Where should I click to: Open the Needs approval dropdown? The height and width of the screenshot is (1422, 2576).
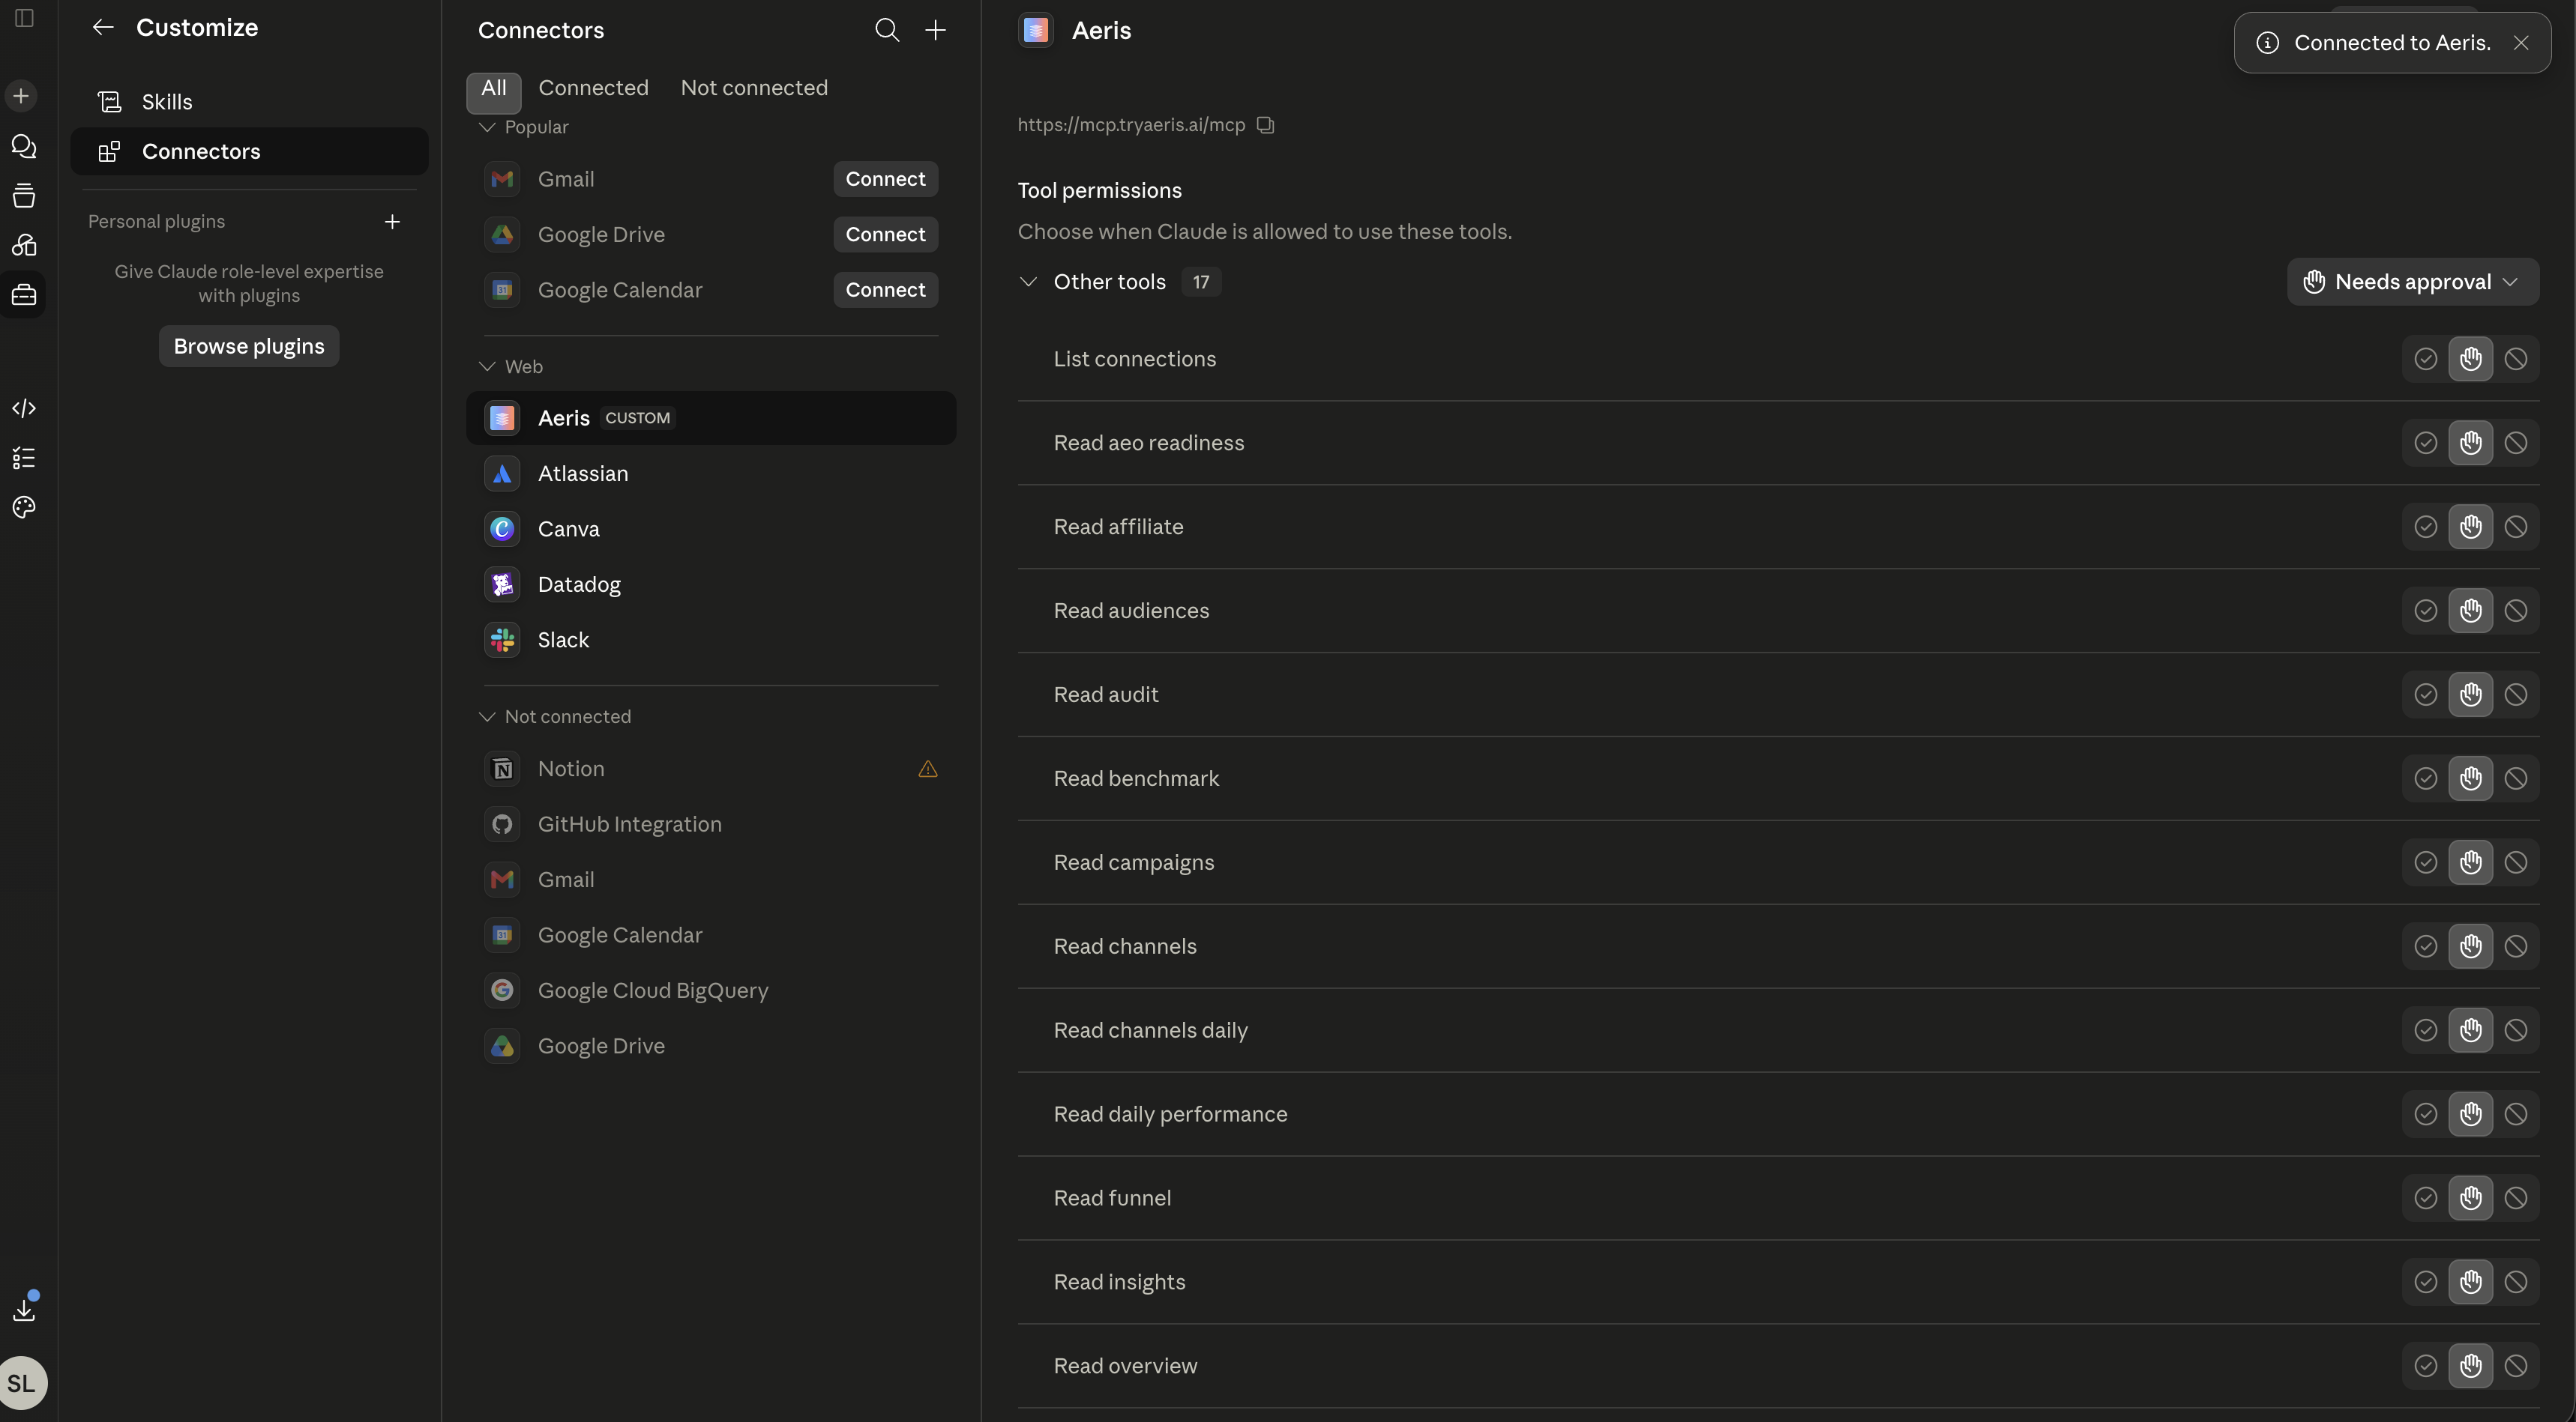click(2413, 282)
